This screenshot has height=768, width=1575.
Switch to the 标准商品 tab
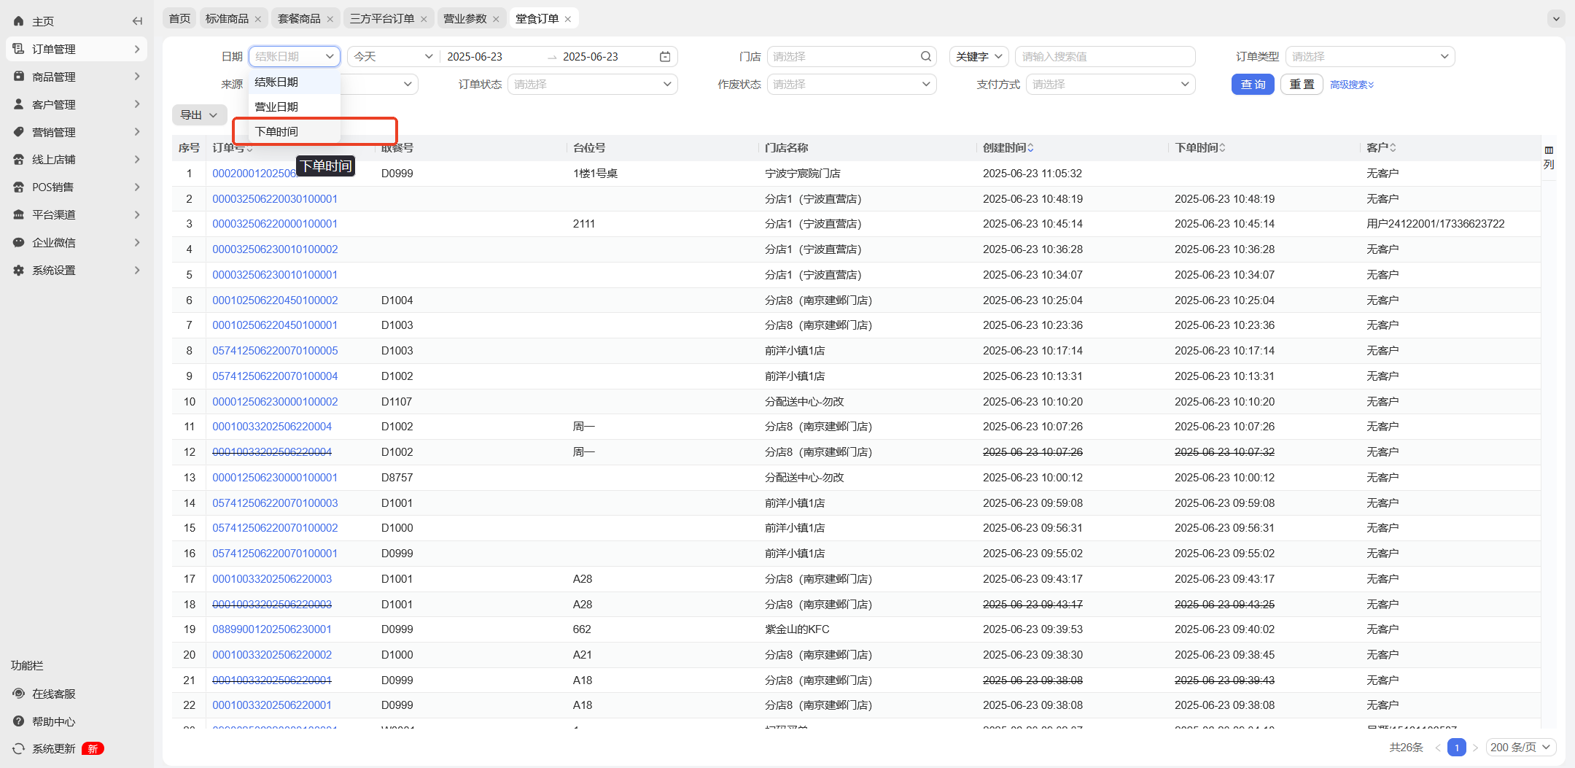pyautogui.click(x=227, y=18)
